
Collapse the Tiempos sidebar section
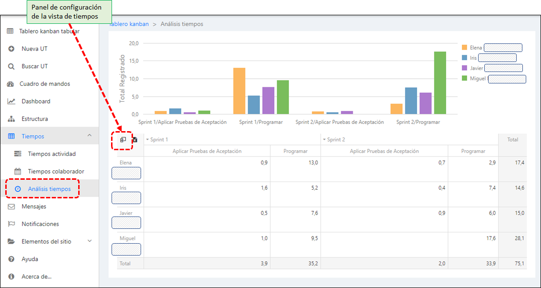tap(90, 136)
